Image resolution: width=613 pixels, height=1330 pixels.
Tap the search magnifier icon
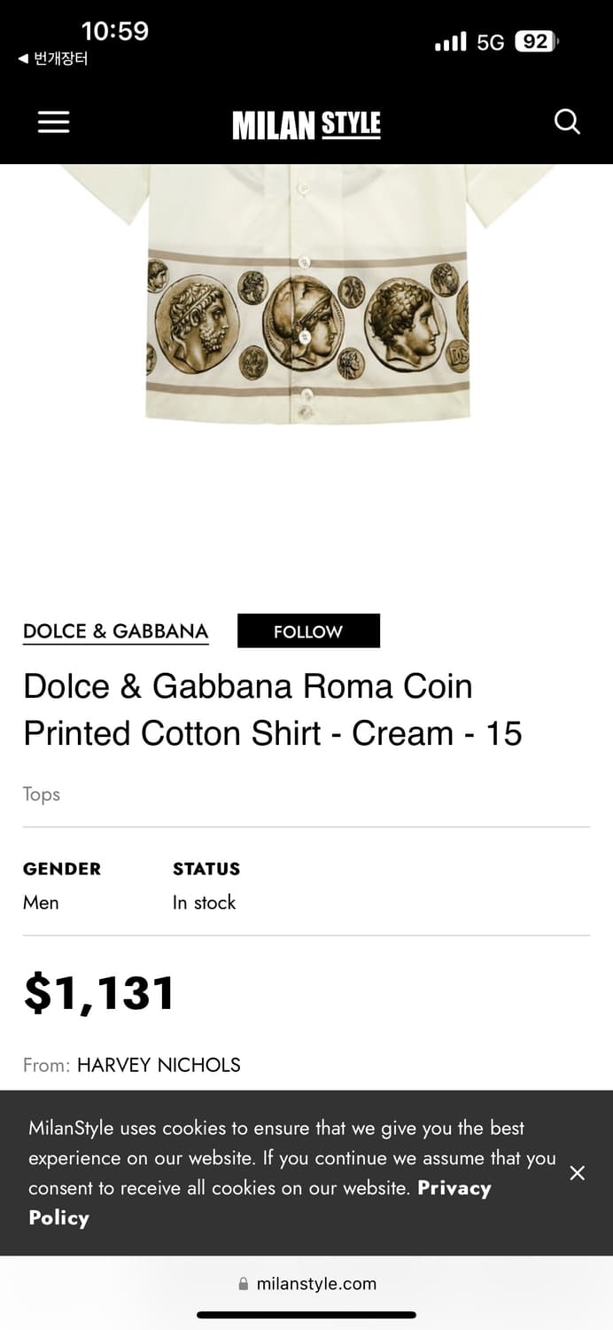click(x=567, y=121)
